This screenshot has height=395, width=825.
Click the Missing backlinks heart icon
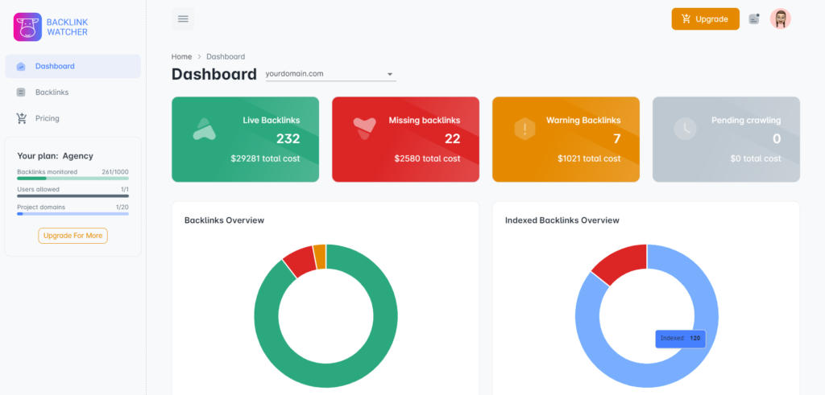point(364,129)
